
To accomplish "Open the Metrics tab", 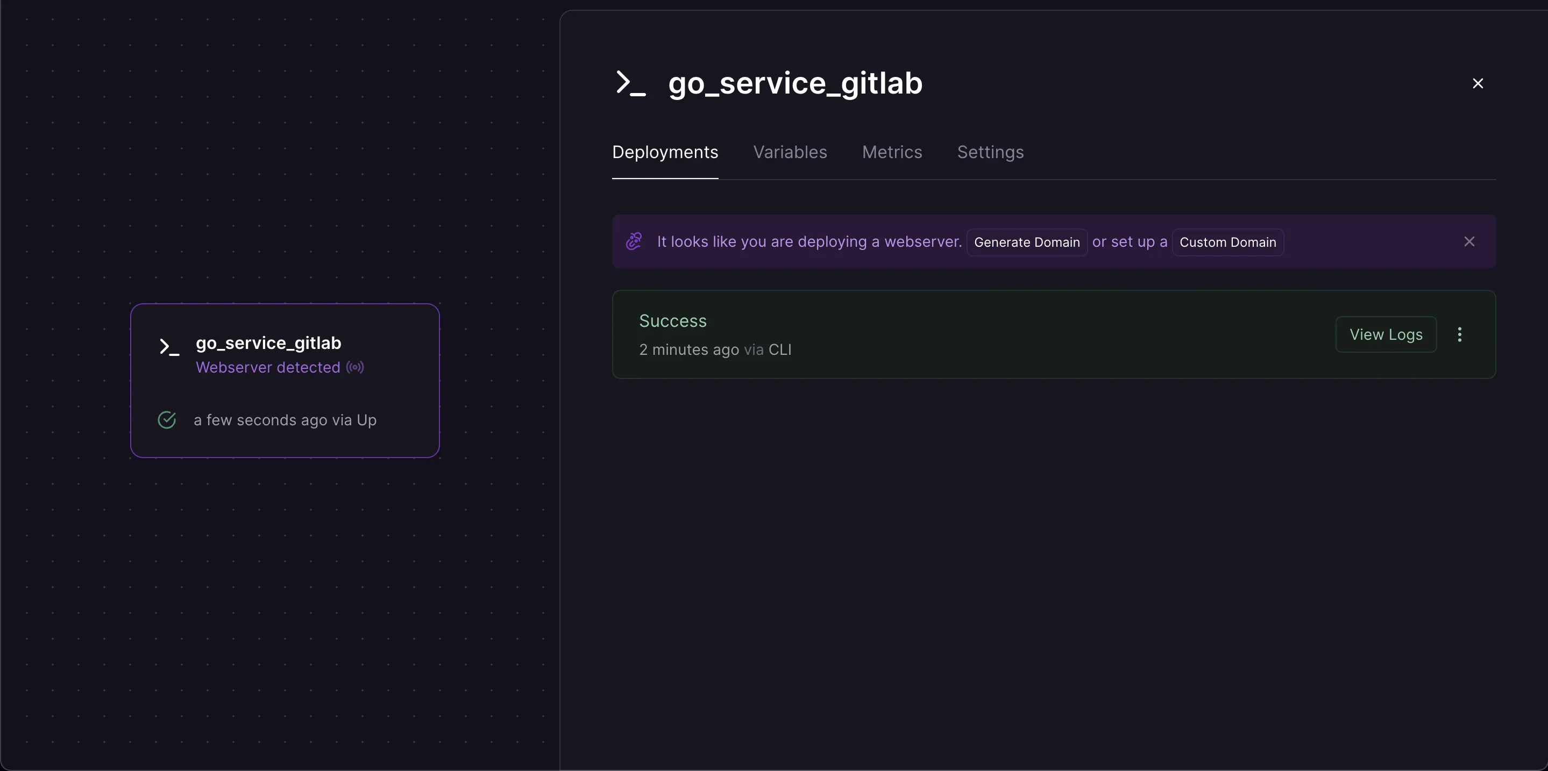I will click(x=892, y=153).
